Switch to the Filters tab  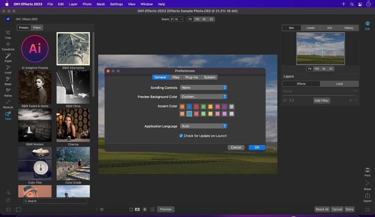[x=37, y=27]
